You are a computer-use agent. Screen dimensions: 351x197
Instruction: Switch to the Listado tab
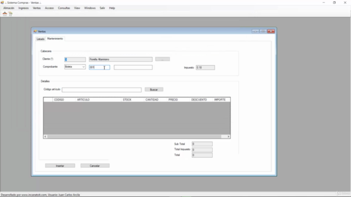tap(41, 39)
